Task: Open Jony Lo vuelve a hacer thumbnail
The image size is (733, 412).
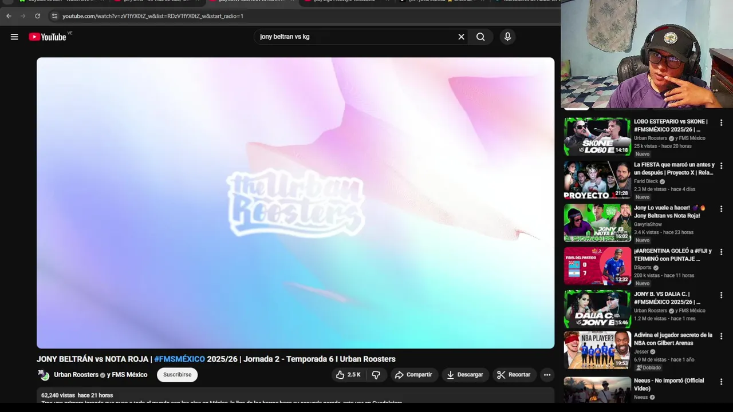Action: [x=597, y=223]
